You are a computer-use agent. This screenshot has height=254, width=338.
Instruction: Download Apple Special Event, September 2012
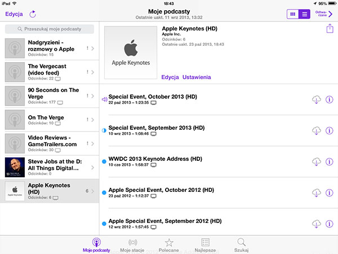pos(316,224)
